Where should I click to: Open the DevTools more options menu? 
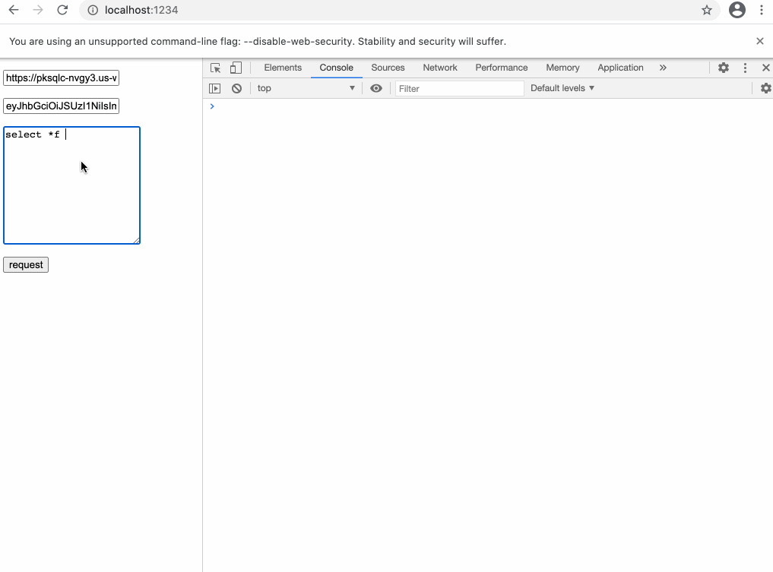tap(745, 68)
